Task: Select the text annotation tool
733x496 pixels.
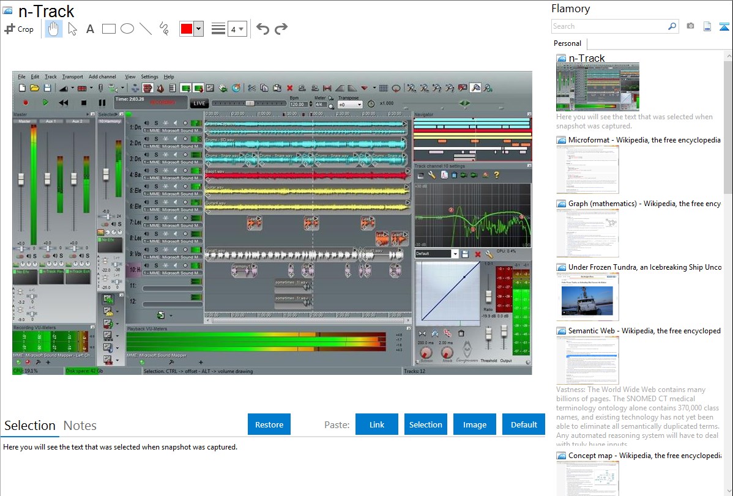Action: click(90, 29)
